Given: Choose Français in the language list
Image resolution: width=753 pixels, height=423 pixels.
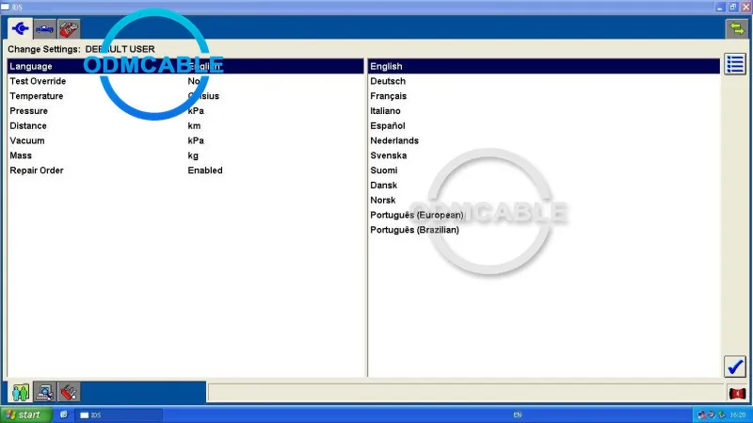Looking at the screenshot, I should click(x=544, y=96).
